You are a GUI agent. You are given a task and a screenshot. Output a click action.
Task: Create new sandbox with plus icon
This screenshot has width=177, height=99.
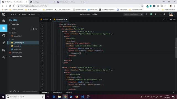pyautogui.click(x=160, y=14)
